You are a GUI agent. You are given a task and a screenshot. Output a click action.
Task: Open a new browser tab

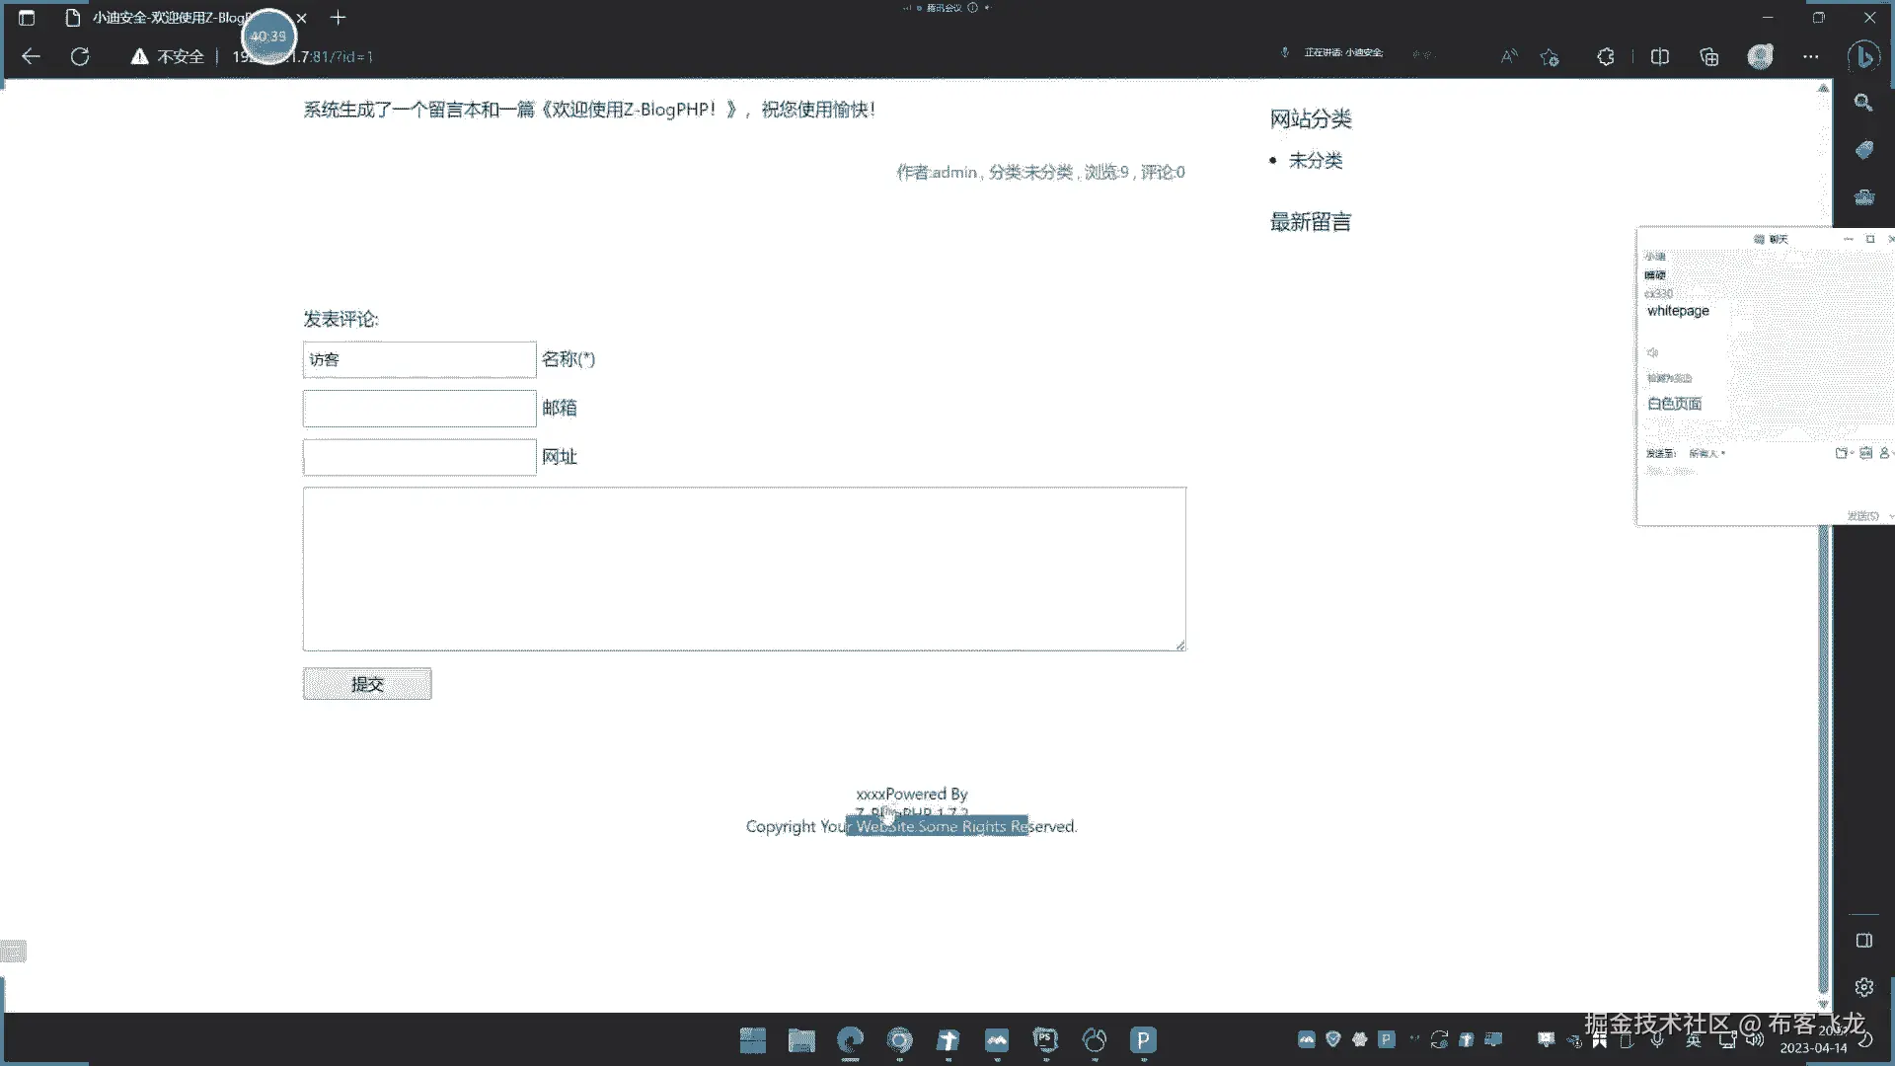click(x=338, y=18)
